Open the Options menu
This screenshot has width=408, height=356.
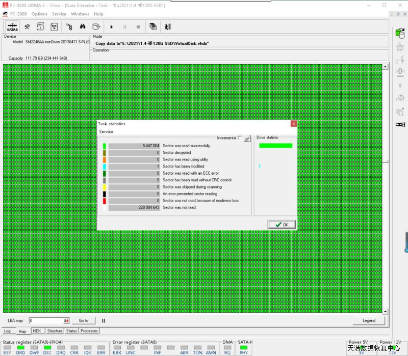point(39,14)
